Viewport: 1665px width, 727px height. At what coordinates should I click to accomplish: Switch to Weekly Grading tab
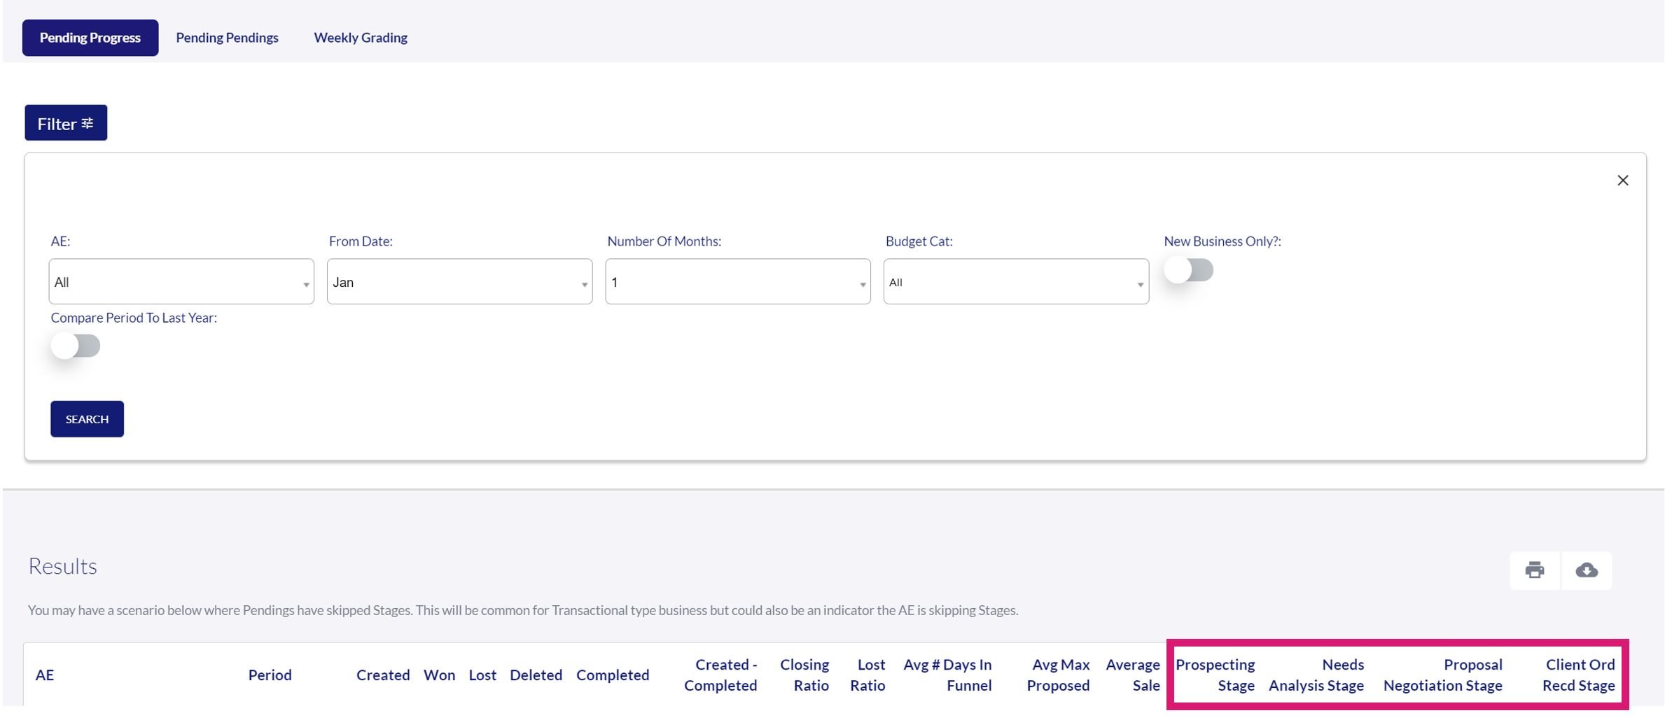pyautogui.click(x=361, y=38)
